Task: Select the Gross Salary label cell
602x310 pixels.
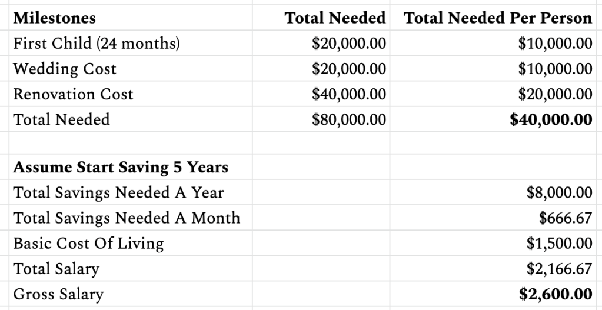Action: (x=58, y=294)
